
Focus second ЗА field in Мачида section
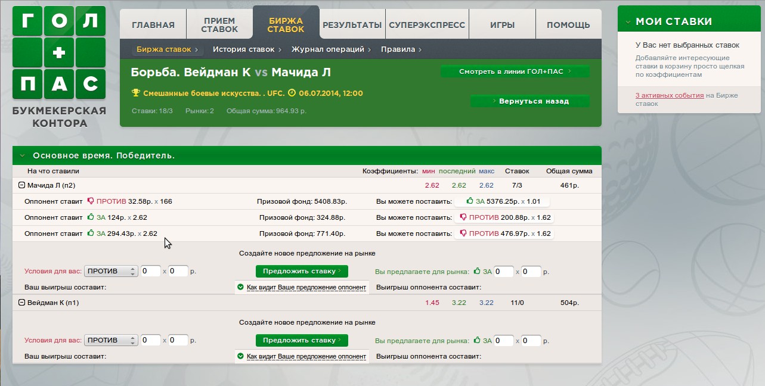pyautogui.click(x=531, y=272)
